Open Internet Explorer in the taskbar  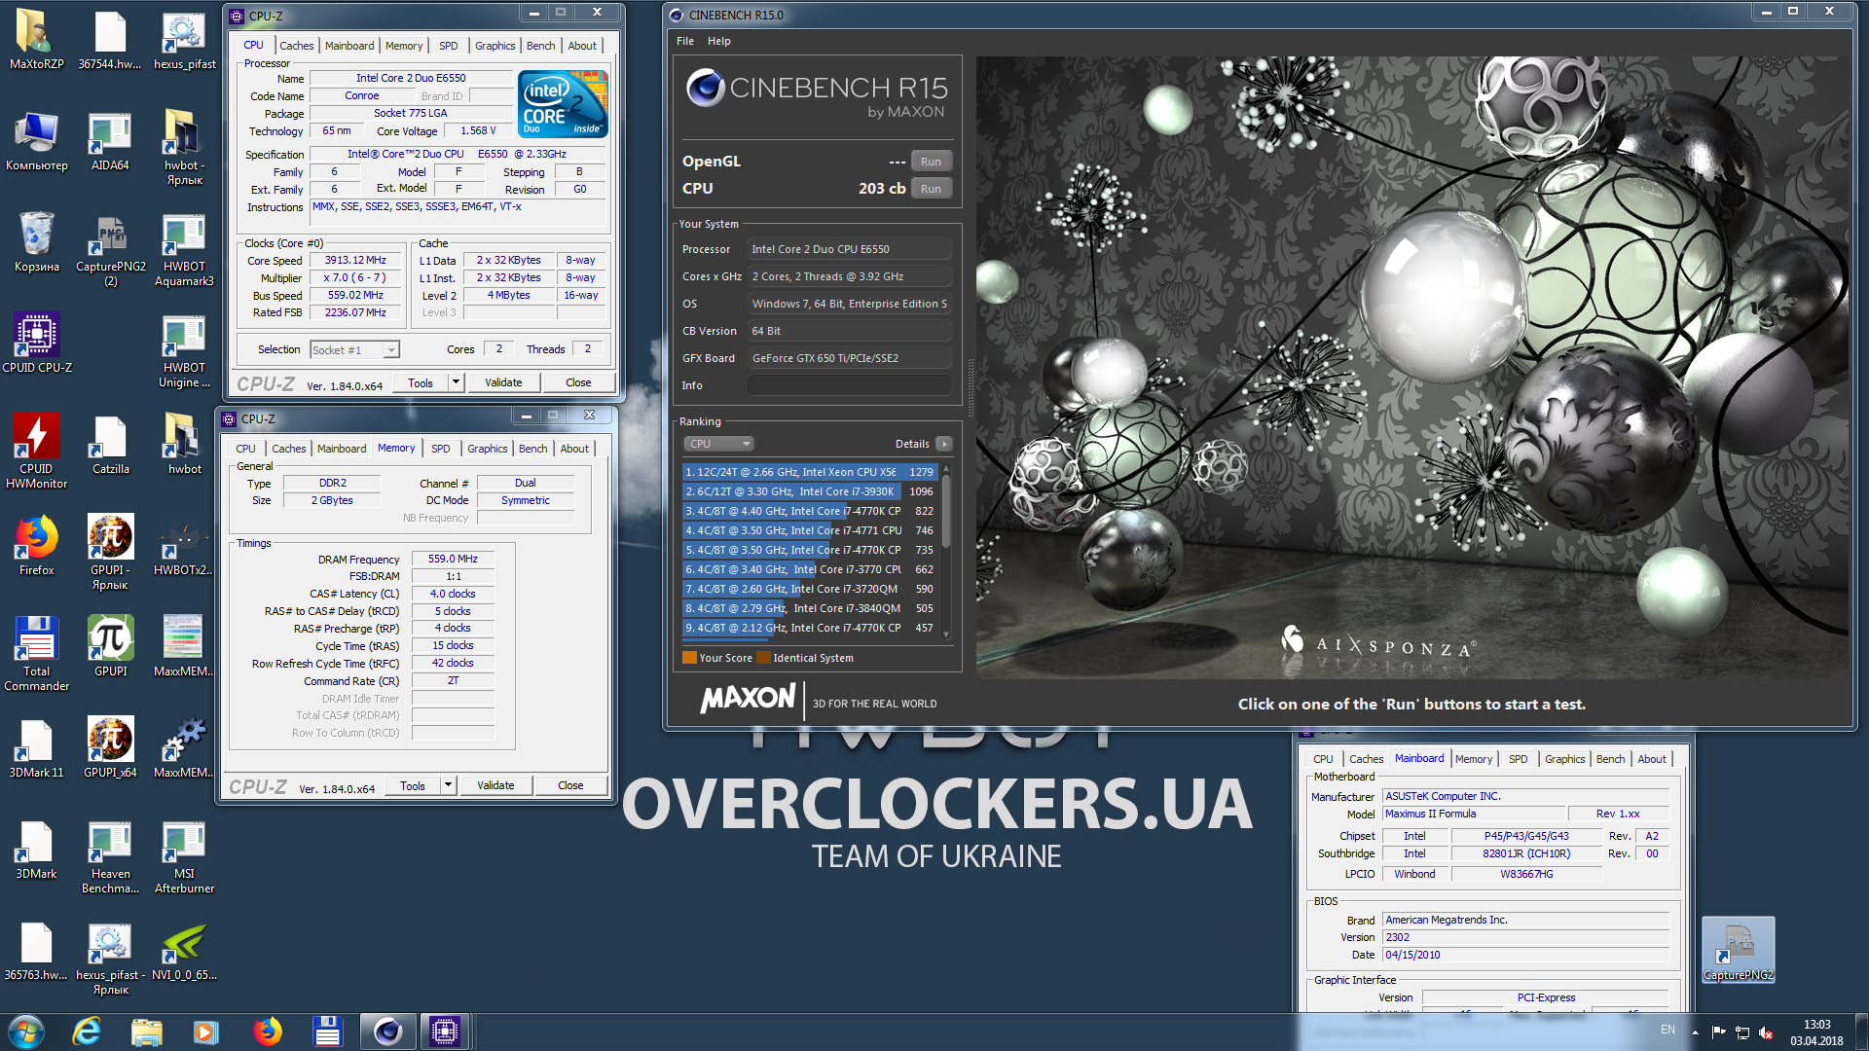click(87, 1032)
